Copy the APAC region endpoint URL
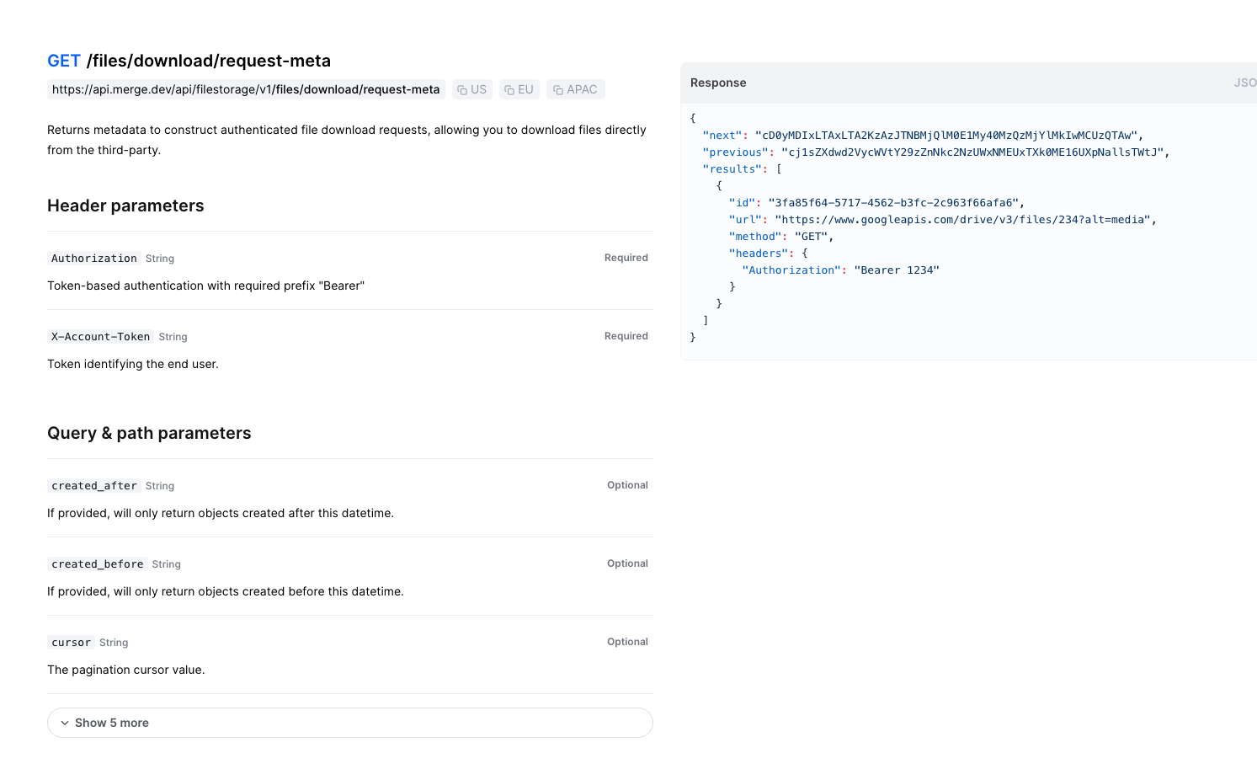This screenshot has width=1257, height=769. coord(575,89)
